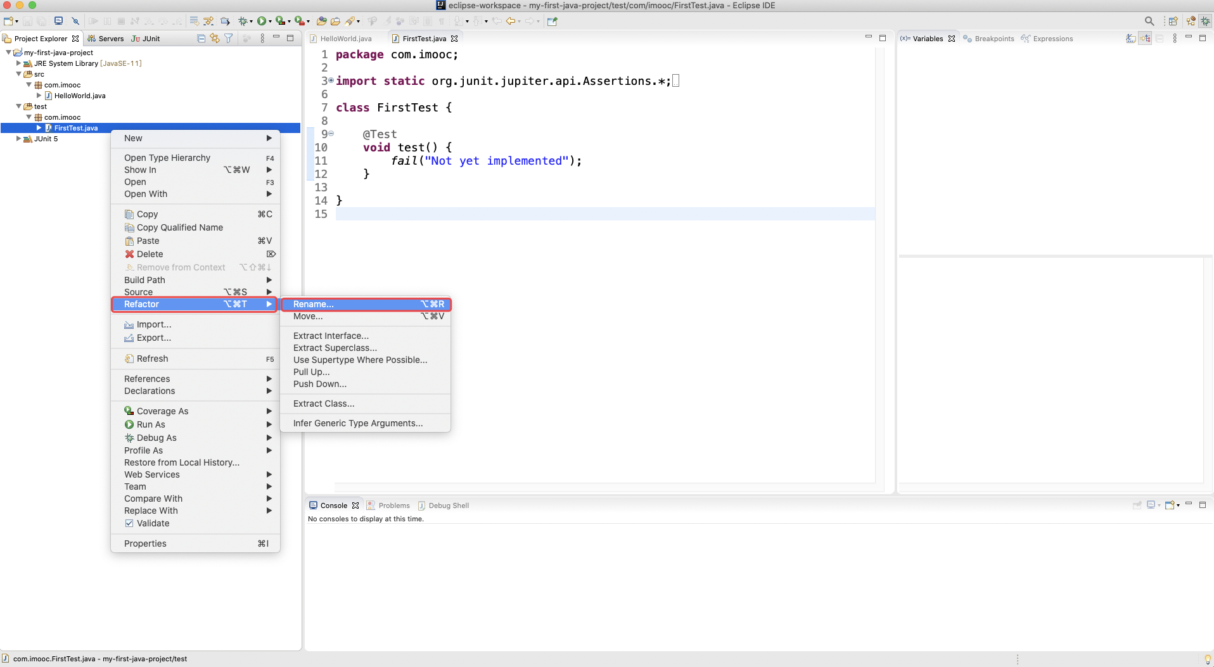Click the Open Type toolbar icon
Viewport: 1214px width, 667px height.
322,21
